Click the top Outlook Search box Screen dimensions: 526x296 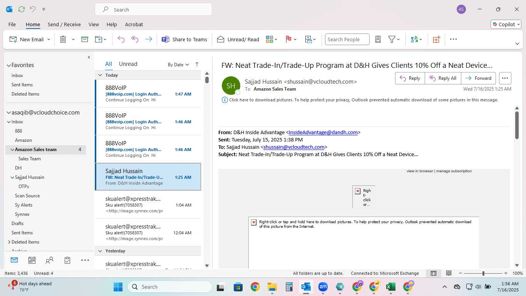tap(153, 9)
